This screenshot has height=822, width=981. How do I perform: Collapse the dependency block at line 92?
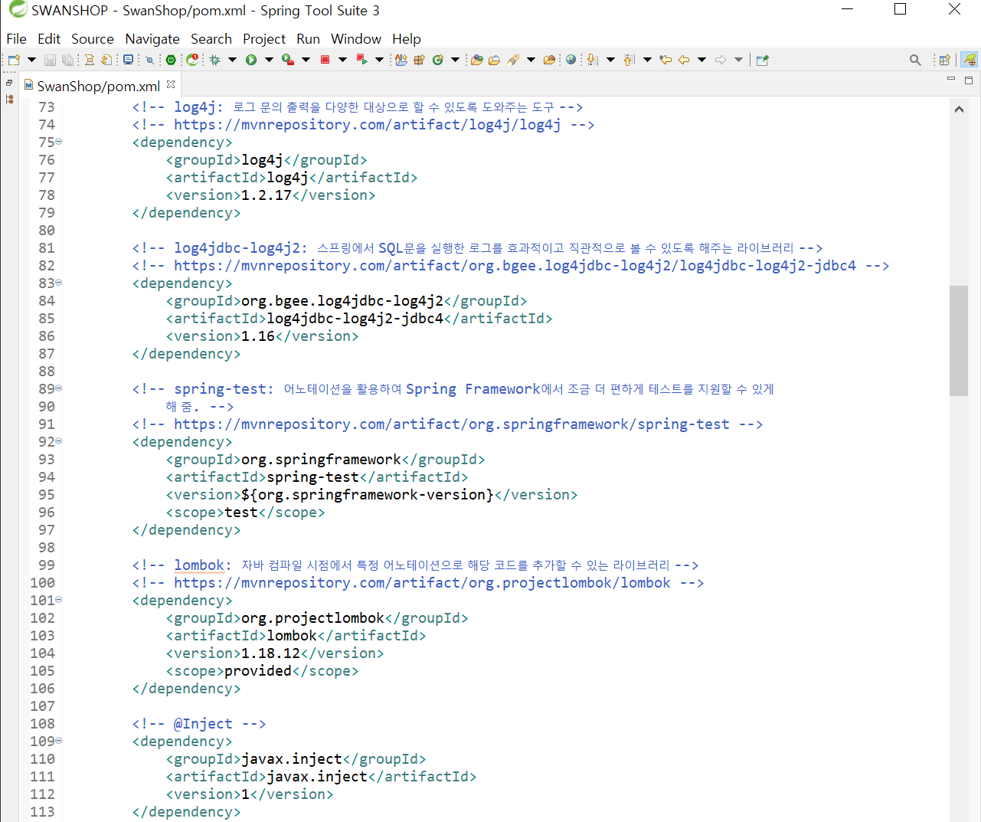pos(59,441)
